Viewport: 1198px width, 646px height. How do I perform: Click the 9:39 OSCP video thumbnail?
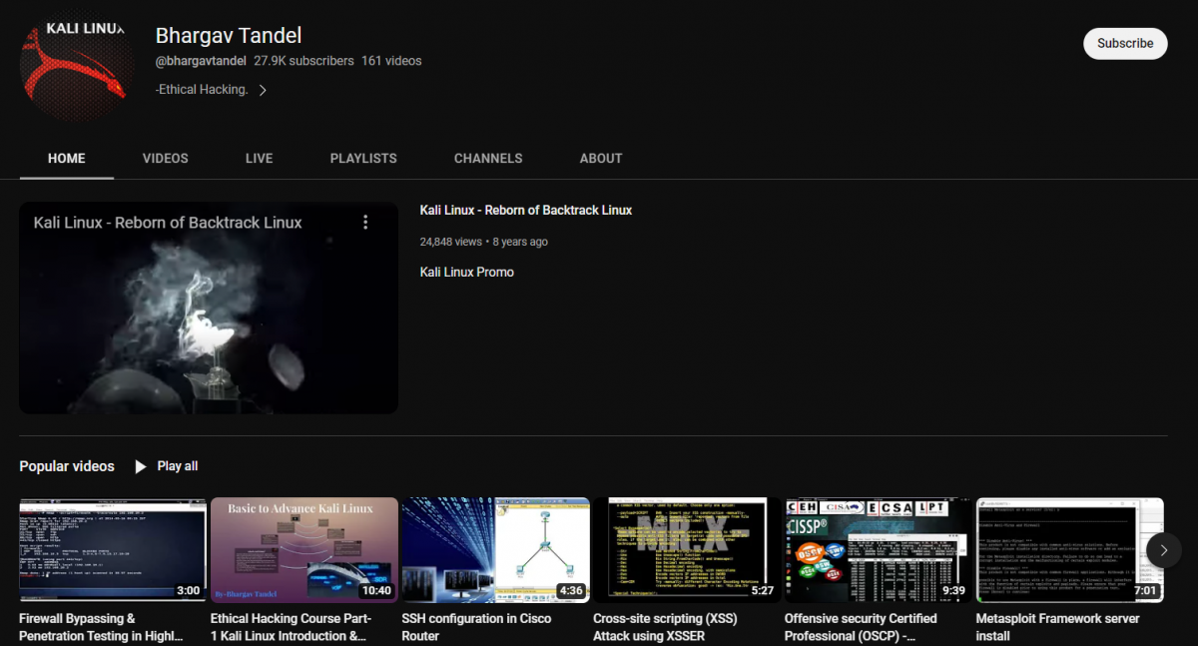pyautogui.click(x=879, y=550)
